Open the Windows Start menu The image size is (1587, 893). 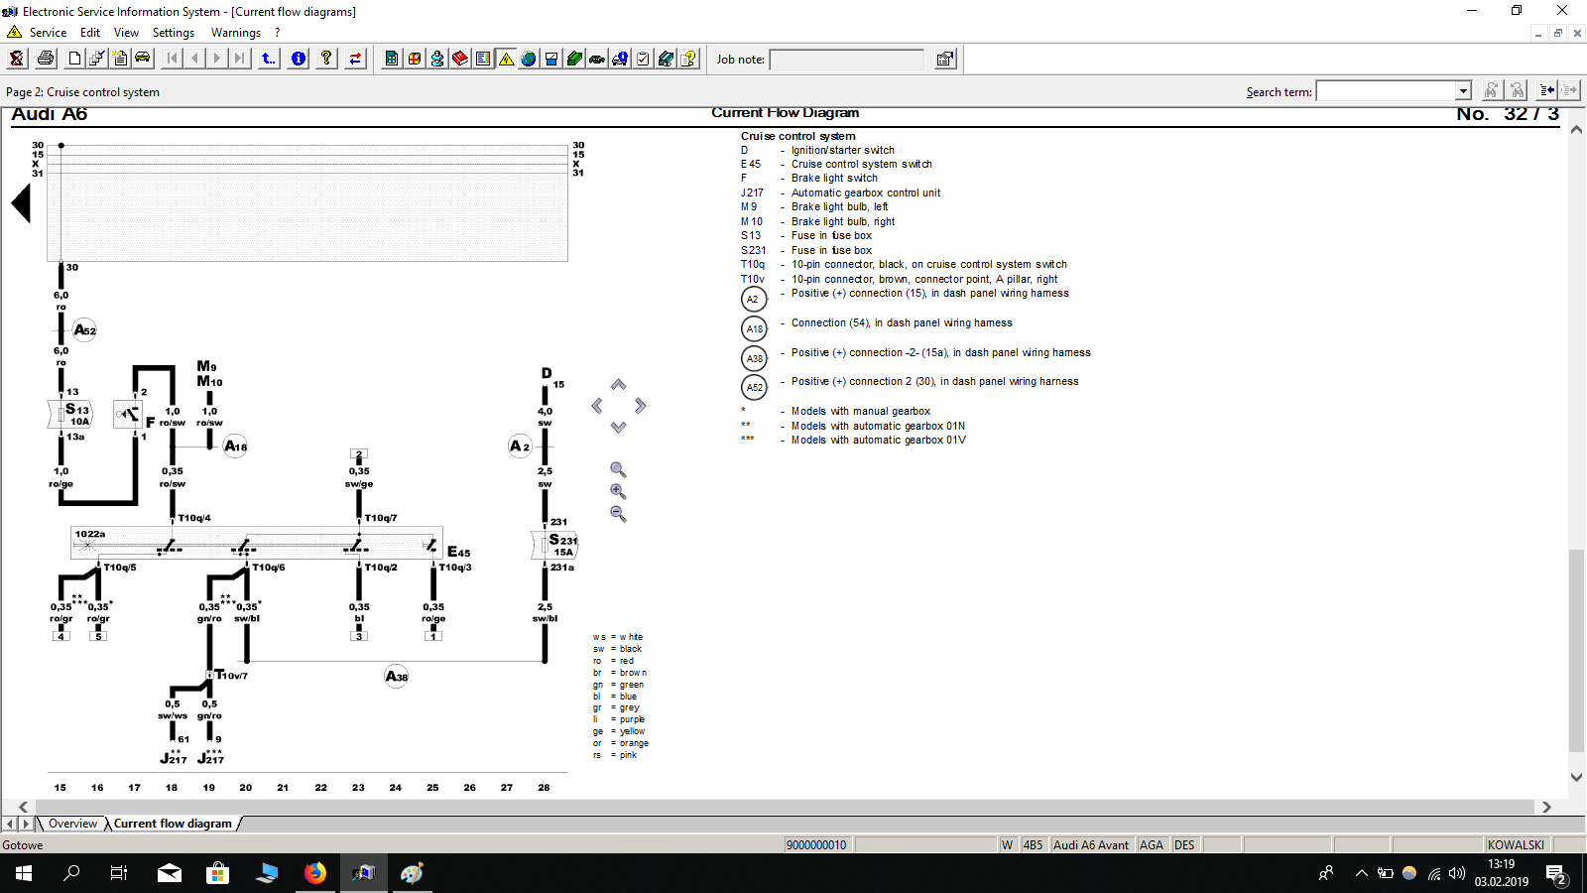[24, 873]
